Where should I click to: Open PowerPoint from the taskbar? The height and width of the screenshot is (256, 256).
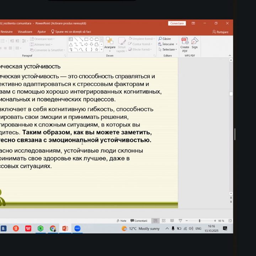65,229
